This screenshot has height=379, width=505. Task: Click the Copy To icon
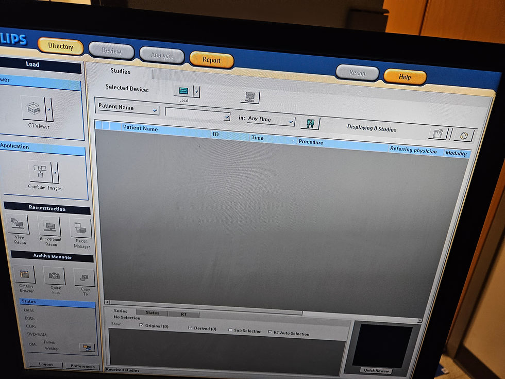tap(85, 277)
